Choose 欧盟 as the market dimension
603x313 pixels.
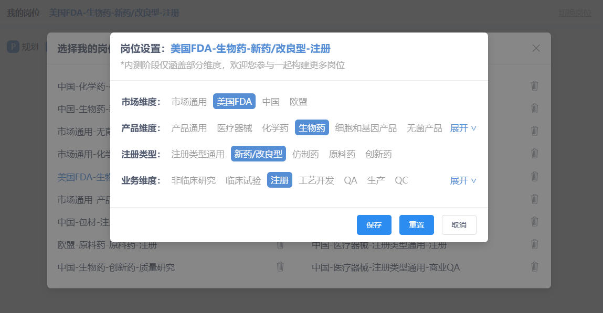click(x=299, y=102)
